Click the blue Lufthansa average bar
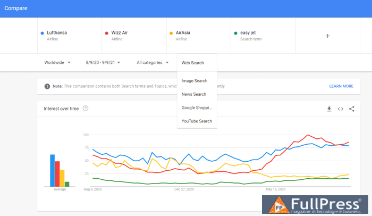Viewport: 372px width, 216px height. point(53,170)
